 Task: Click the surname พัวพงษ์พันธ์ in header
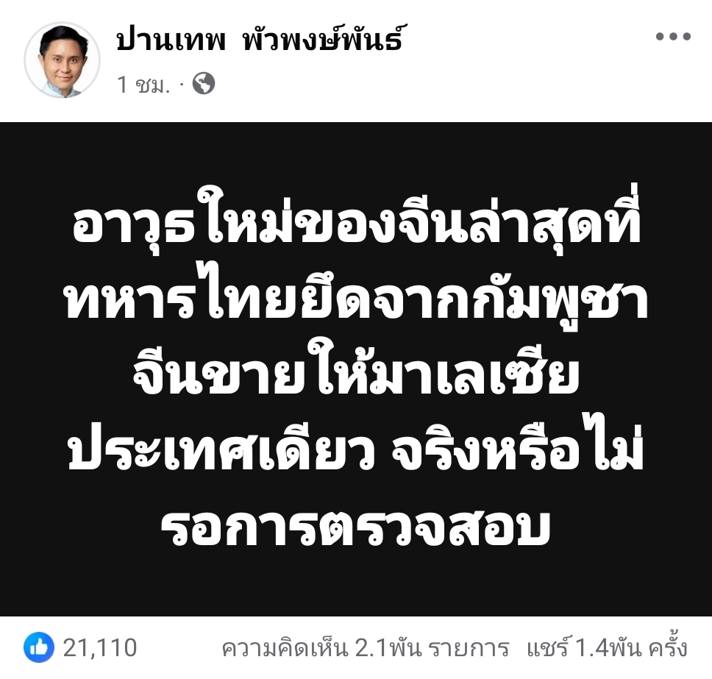(322, 38)
